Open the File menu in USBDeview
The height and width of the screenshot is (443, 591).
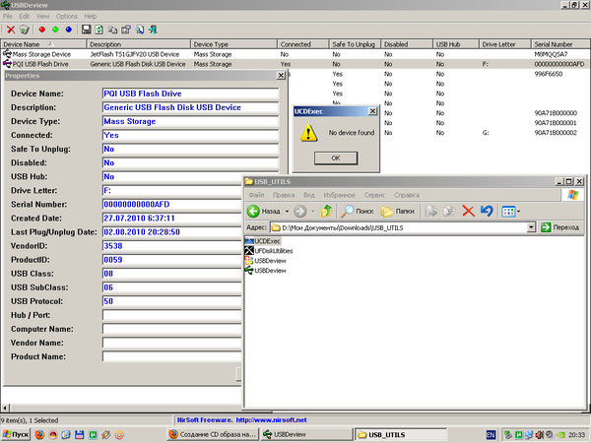[x=8, y=16]
